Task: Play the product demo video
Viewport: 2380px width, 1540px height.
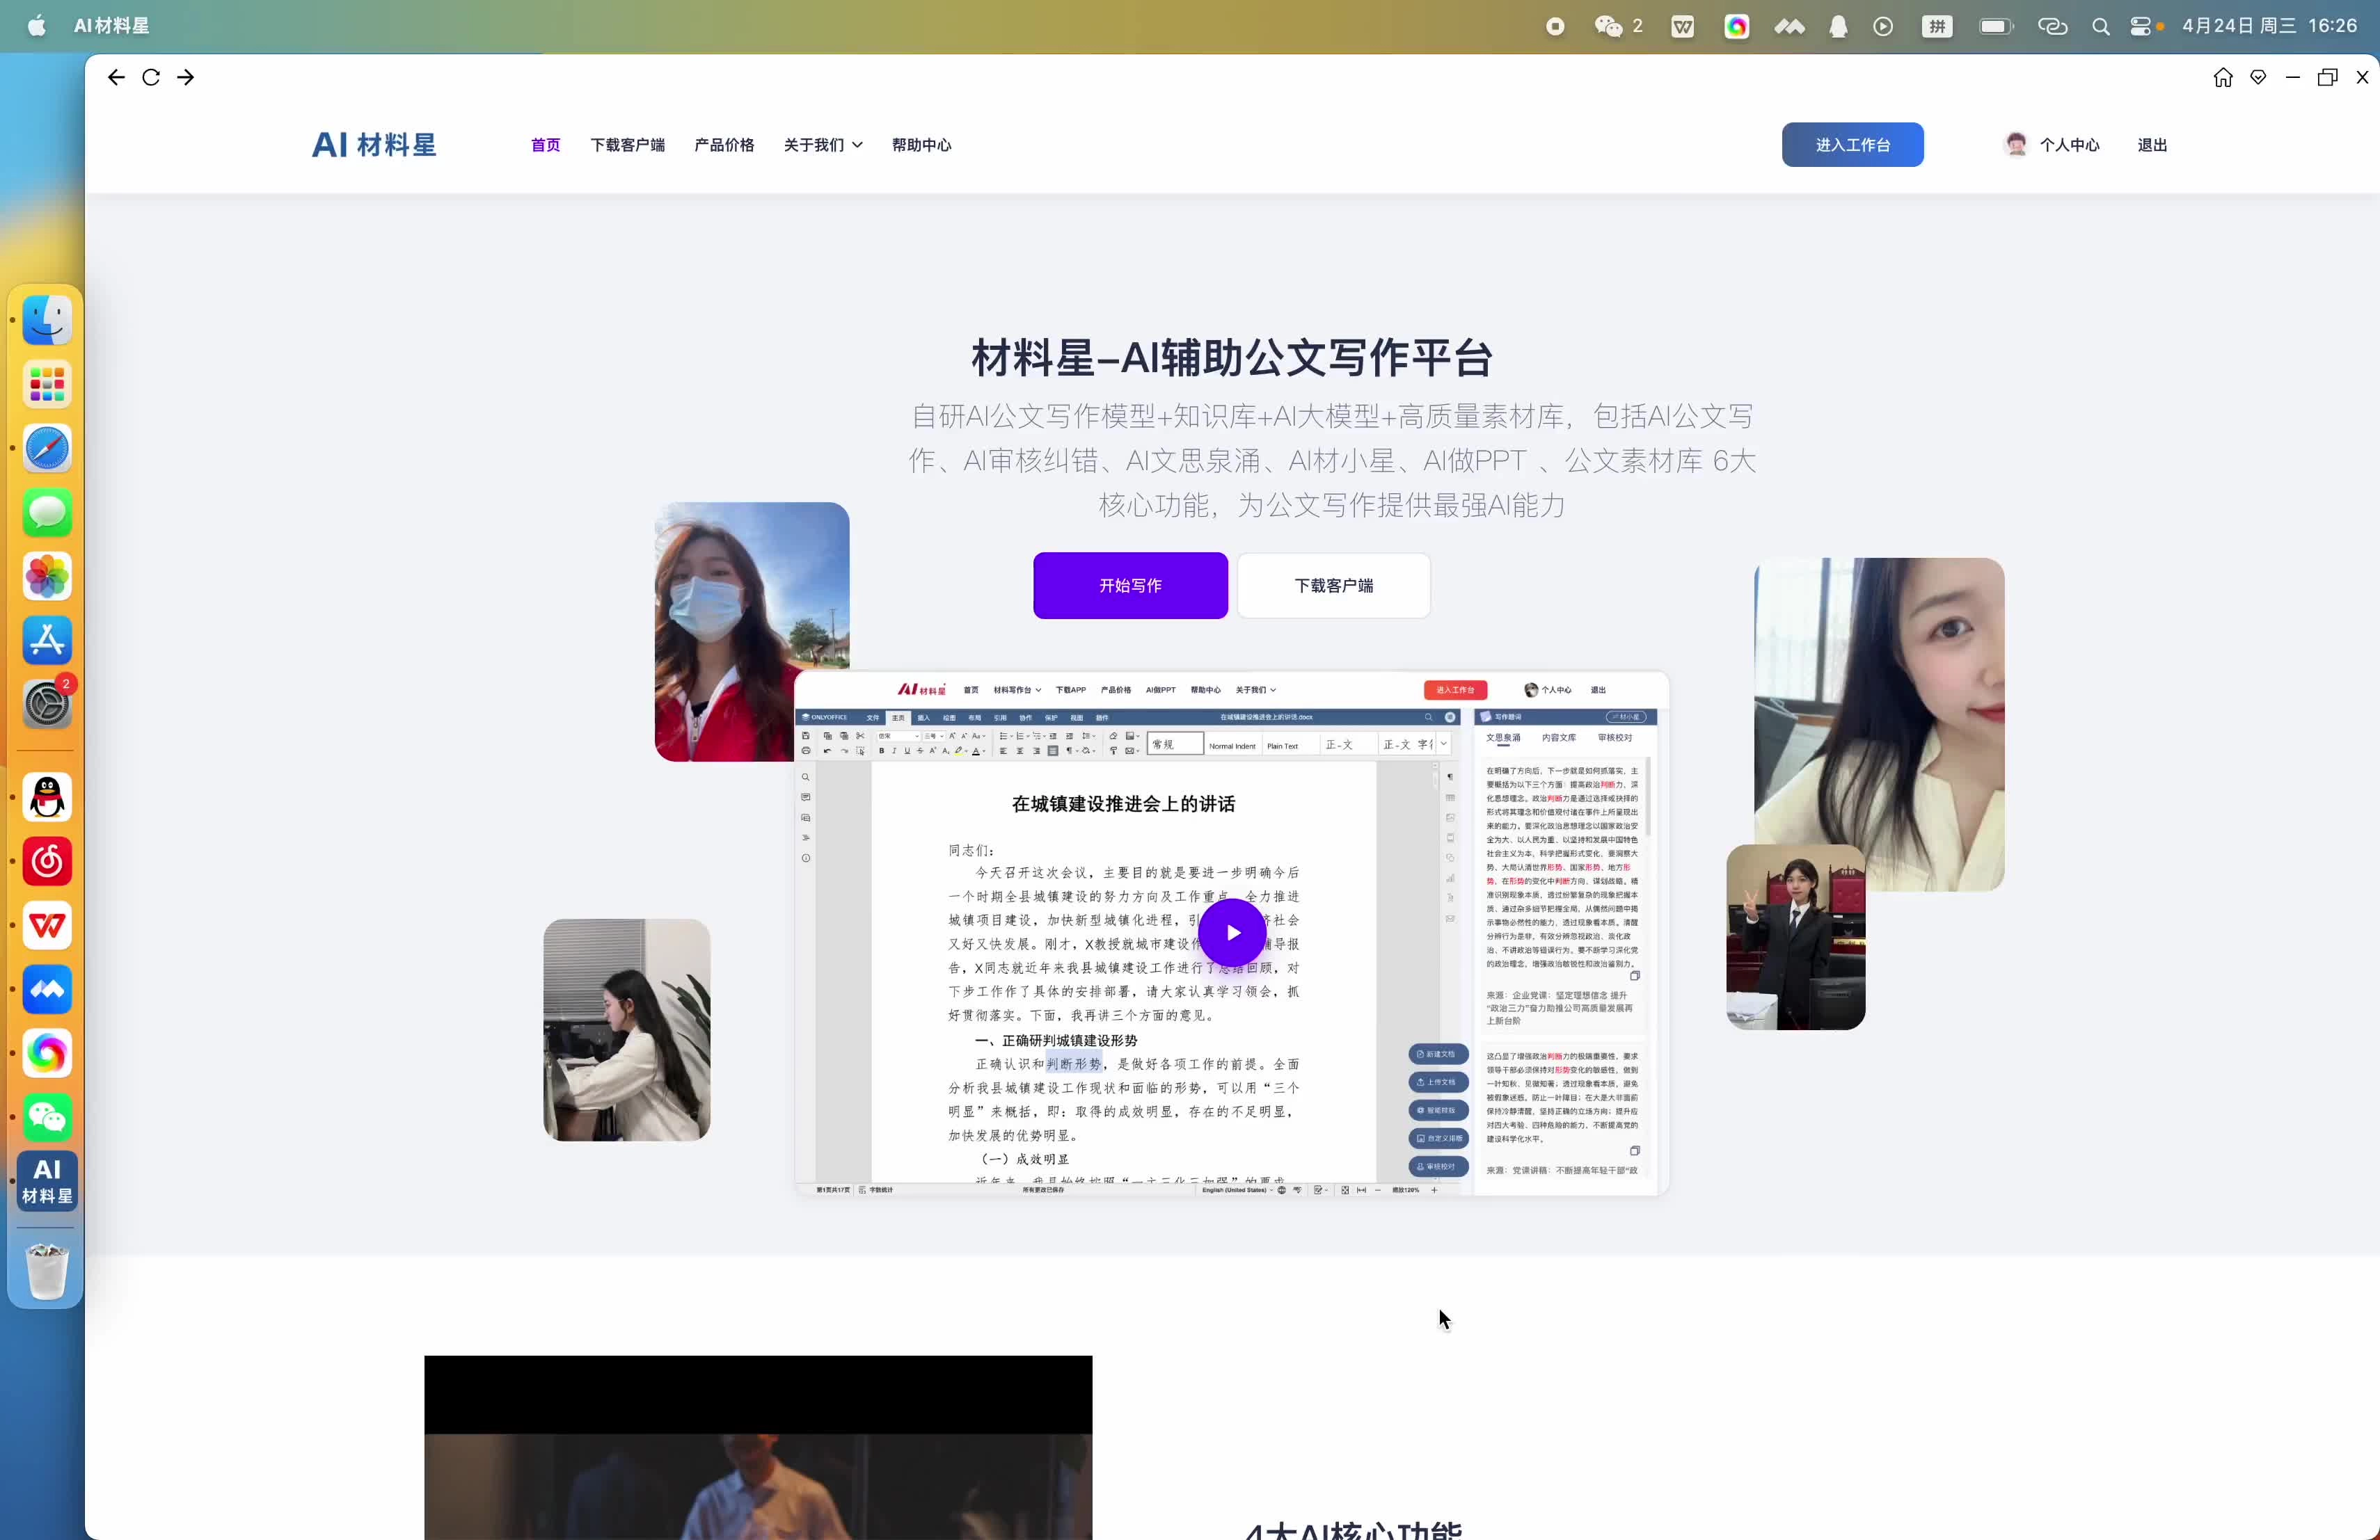Action: (1232, 931)
